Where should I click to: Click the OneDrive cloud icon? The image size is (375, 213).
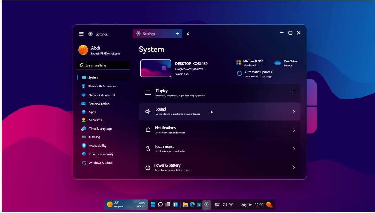coord(277,63)
